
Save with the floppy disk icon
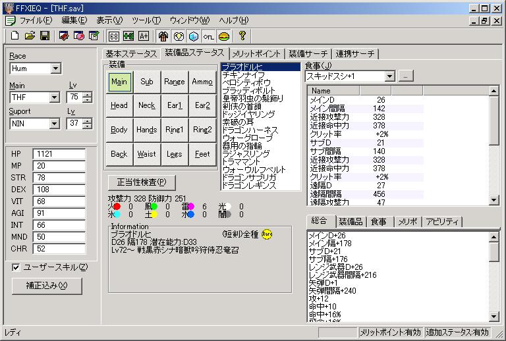click(45, 36)
